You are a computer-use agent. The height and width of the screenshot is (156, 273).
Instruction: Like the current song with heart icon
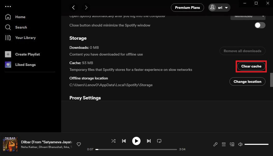click(x=79, y=144)
